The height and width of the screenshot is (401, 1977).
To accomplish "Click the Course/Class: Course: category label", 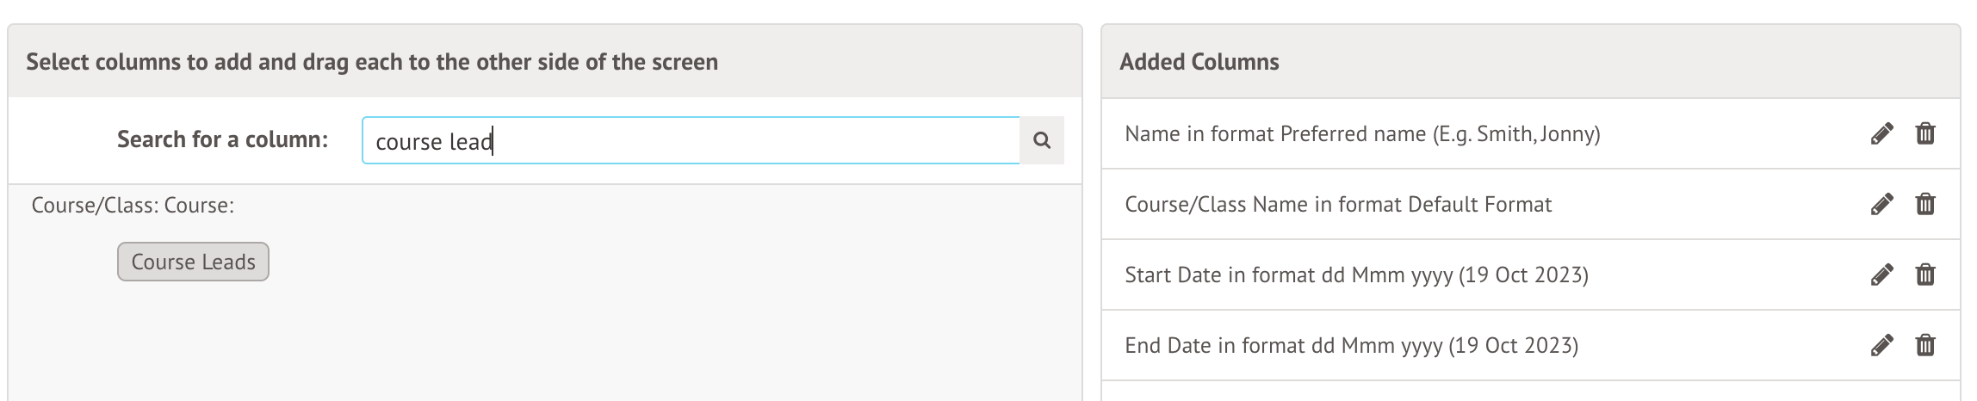I will click(133, 206).
